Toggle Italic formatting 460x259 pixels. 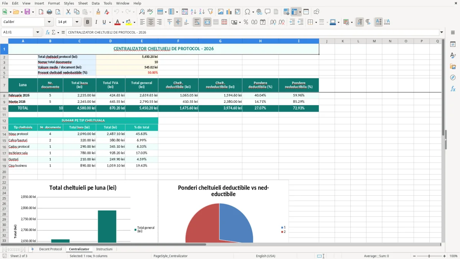point(96,22)
